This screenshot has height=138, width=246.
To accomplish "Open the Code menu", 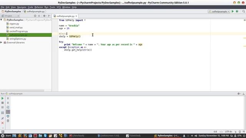I will [x=30, y=7].
